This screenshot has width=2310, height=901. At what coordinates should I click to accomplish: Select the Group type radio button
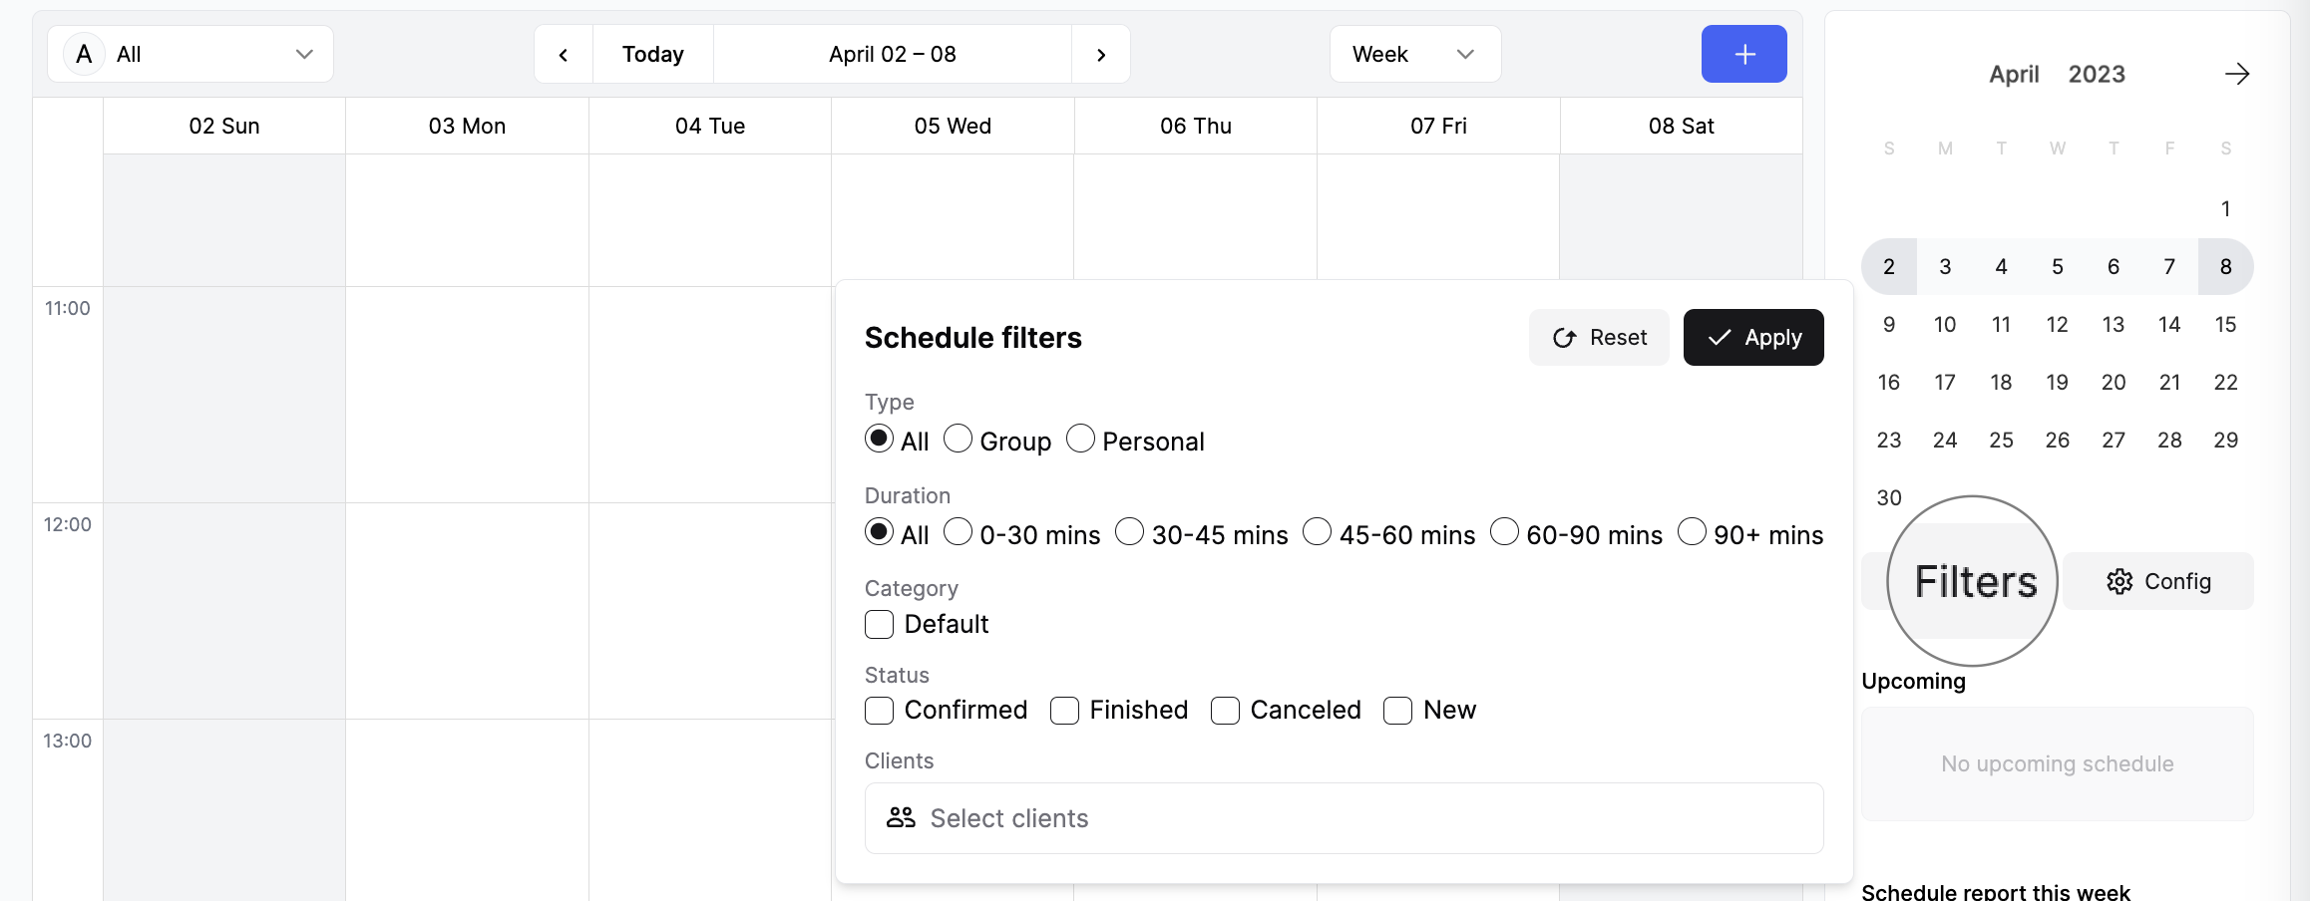coord(958,439)
